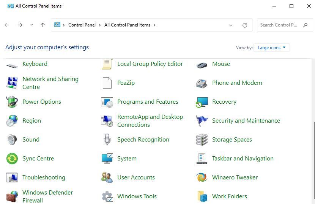
Task: Click Work Folders text link
Action: coord(230,196)
